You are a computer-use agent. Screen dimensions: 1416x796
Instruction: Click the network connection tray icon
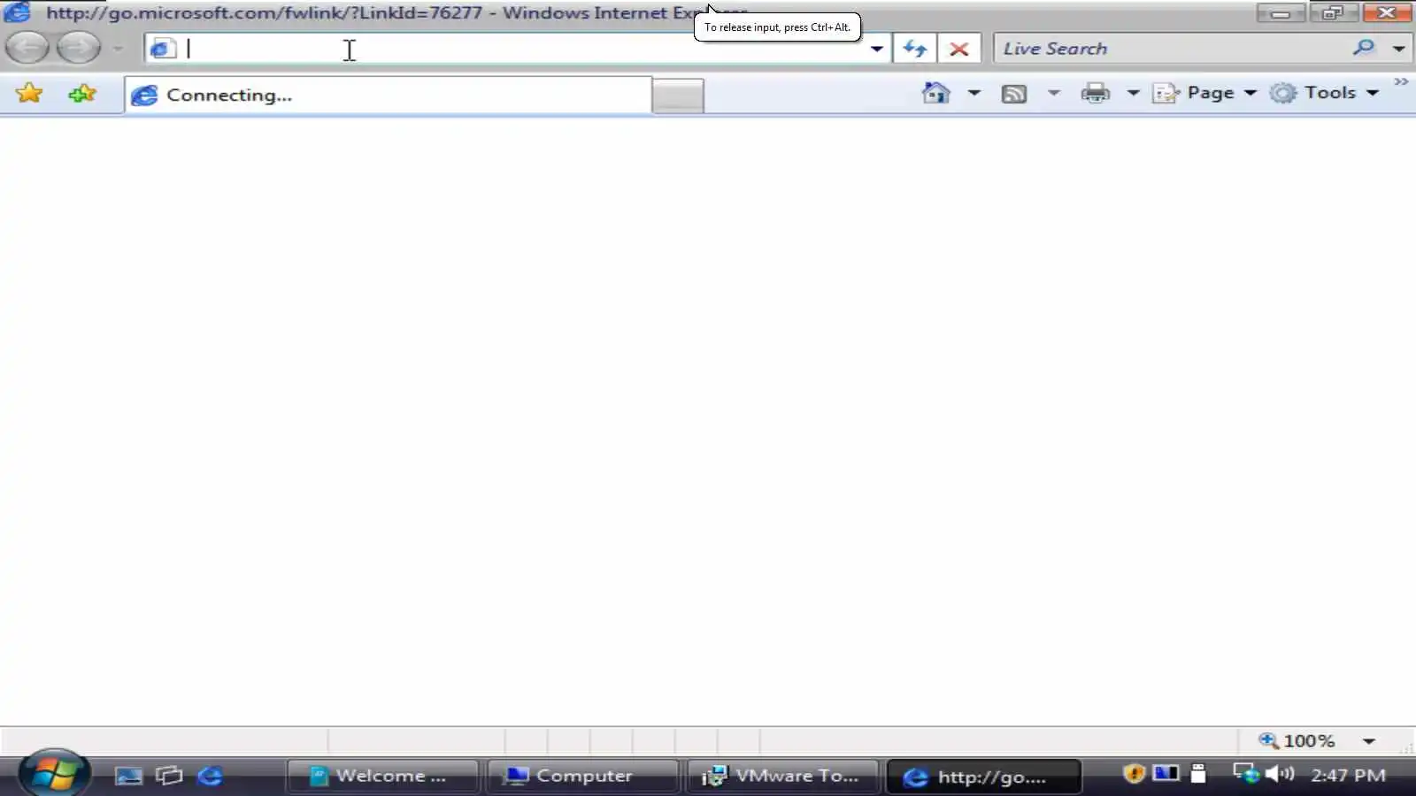1246,774
